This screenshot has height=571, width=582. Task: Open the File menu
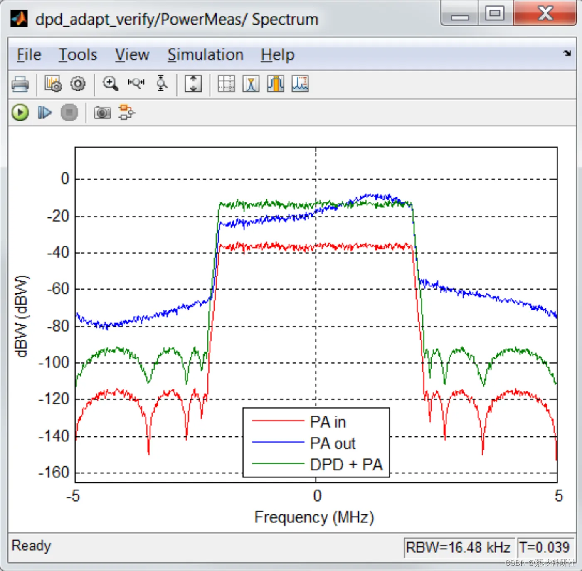[29, 55]
